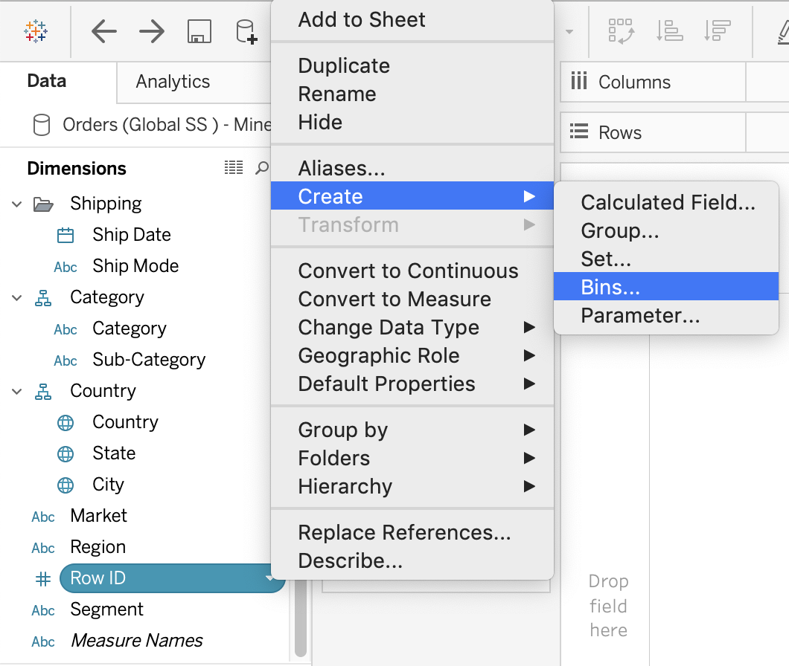Click the swap rows and columns icon
The image size is (789, 666).
(622, 30)
